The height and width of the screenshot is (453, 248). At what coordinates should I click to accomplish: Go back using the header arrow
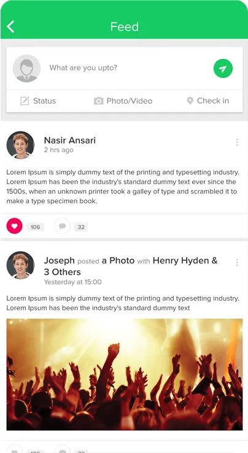pyautogui.click(x=10, y=26)
